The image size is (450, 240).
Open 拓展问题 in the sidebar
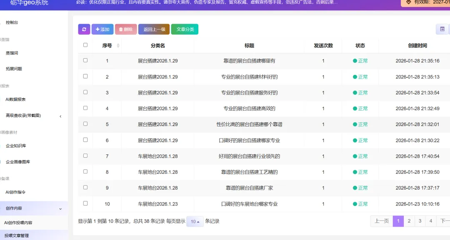point(14,69)
